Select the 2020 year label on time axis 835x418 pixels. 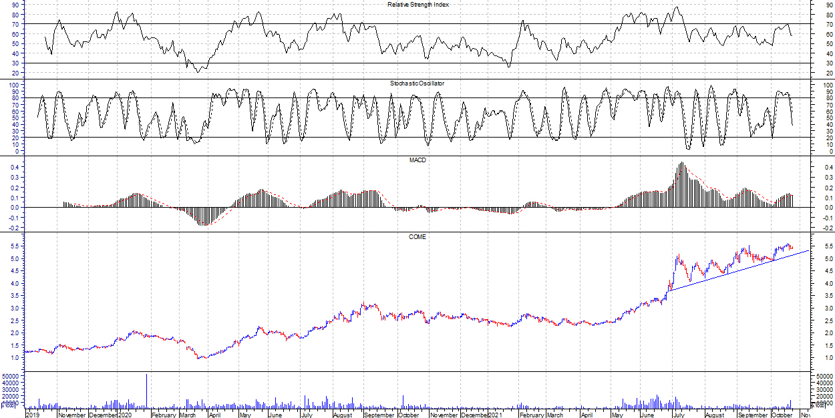pos(125,415)
